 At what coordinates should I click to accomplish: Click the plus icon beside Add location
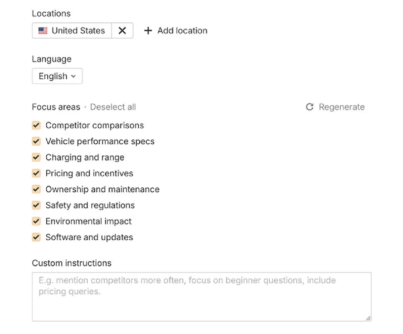(148, 31)
